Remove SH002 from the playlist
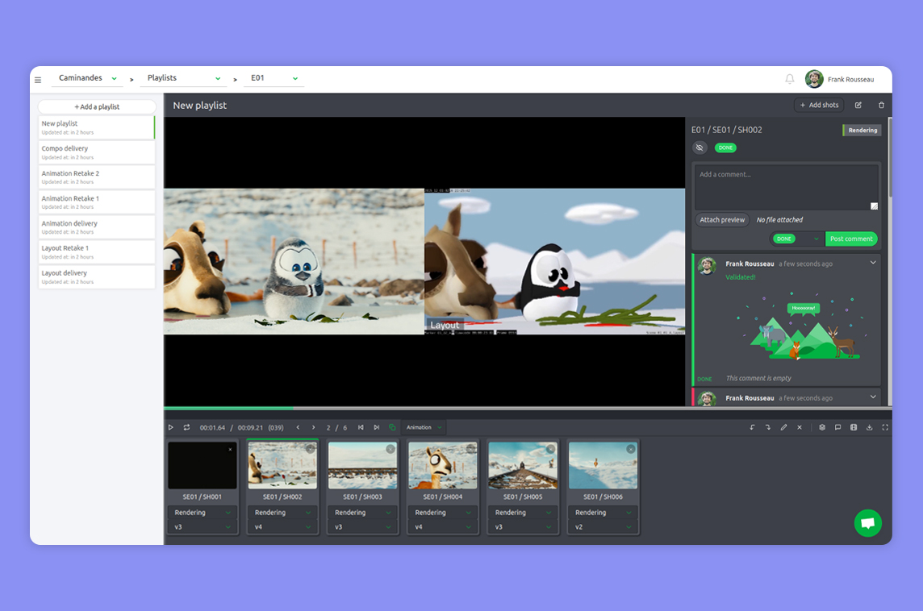Viewport: 923px width, 611px height. coord(310,449)
